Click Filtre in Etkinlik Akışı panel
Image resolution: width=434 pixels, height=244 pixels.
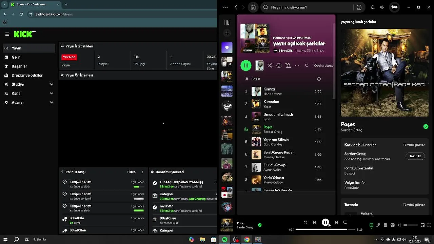(x=131, y=172)
